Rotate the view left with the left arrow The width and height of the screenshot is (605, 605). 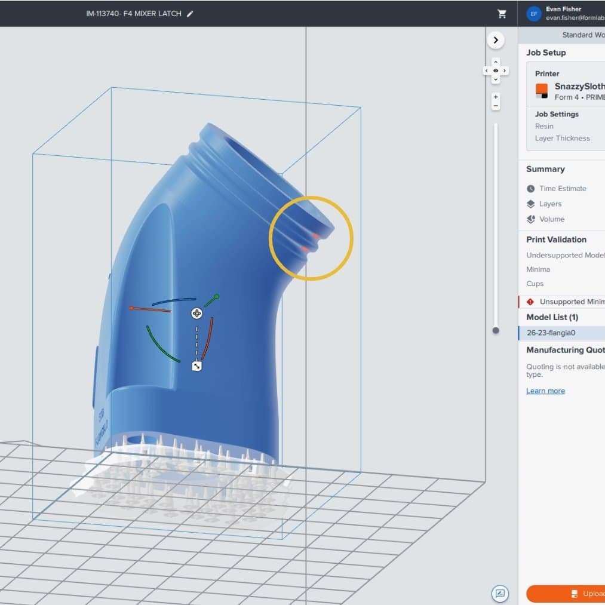click(x=486, y=70)
